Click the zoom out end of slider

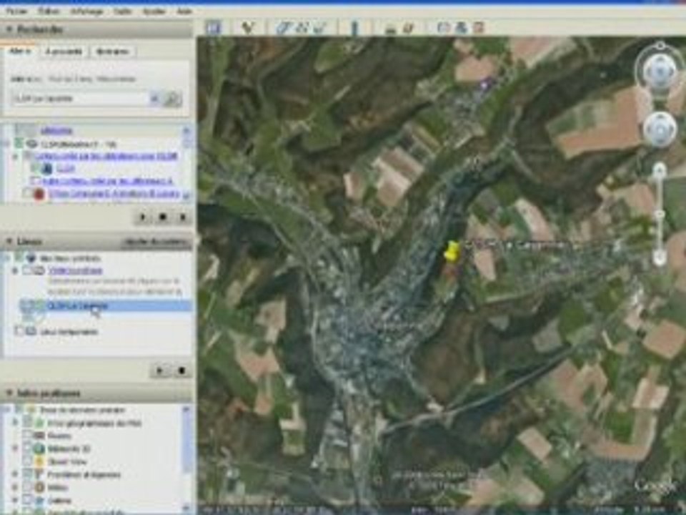click(660, 258)
